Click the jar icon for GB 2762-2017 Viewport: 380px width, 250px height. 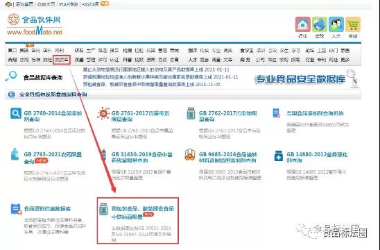191,113
